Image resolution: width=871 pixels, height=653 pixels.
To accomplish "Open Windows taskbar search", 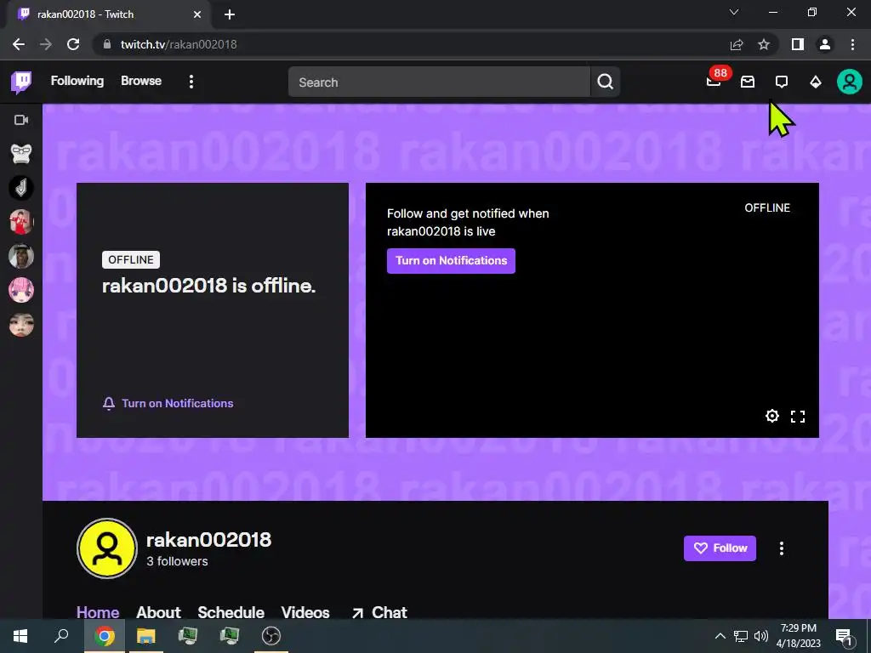I will coord(61,636).
